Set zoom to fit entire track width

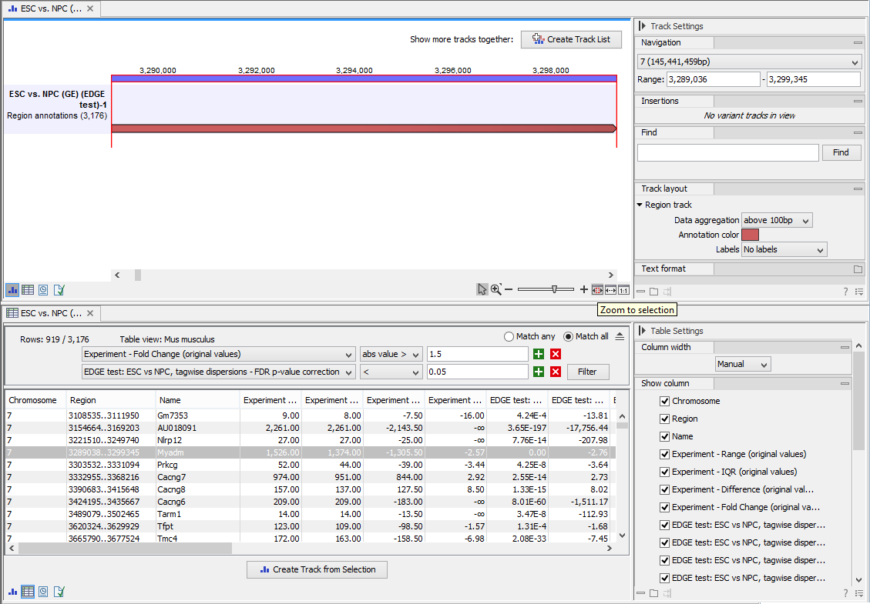(610, 289)
